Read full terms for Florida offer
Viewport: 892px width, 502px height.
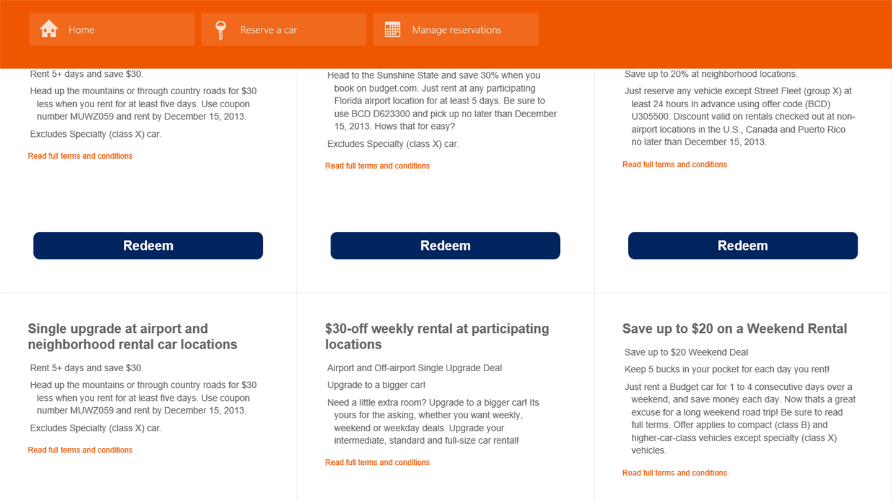377,165
